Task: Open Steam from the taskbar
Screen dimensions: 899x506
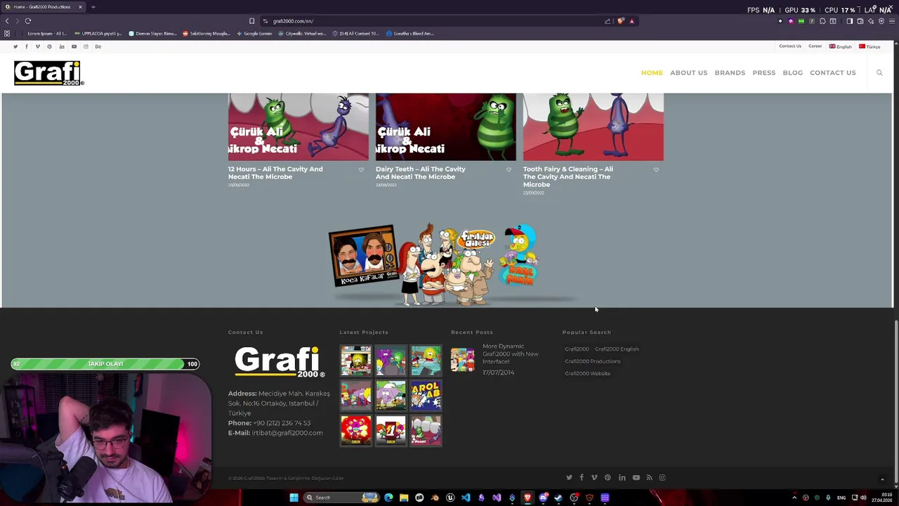Action: 558,498
